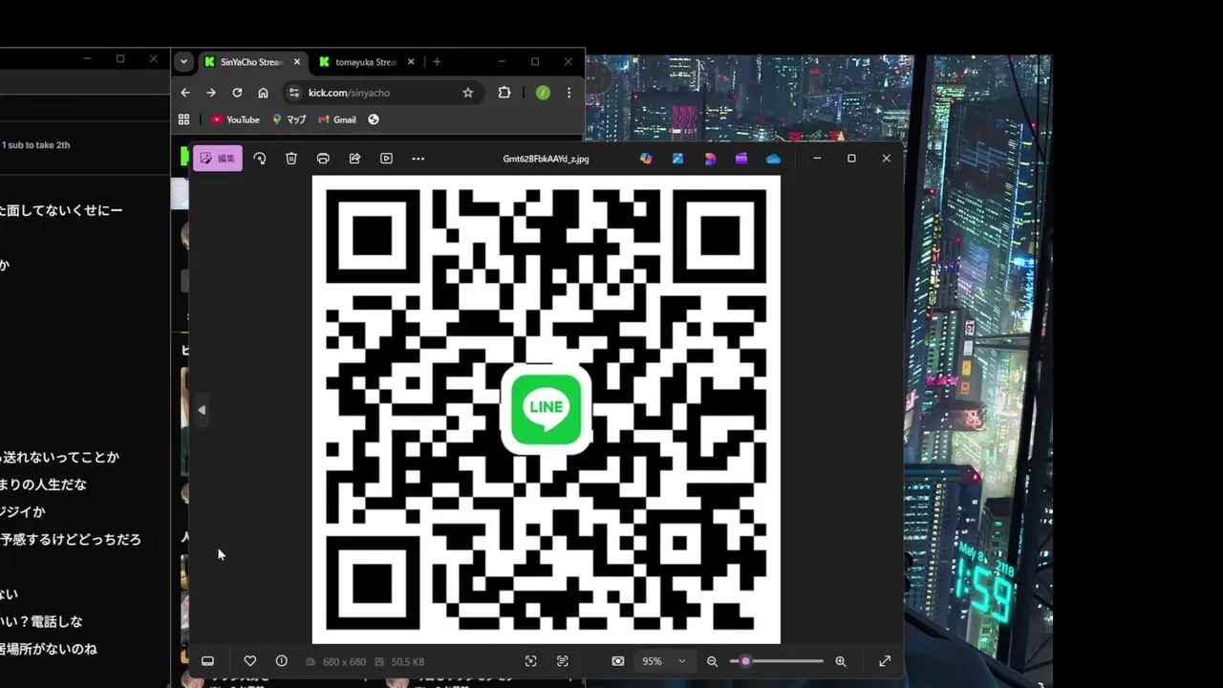
Task: Switch to the tomayuka Stream tab
Action: [x=366, y=62]
